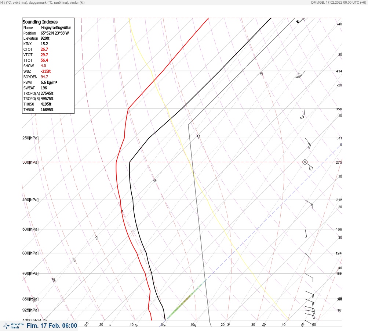Click the SHOW index value 4.0
This screenshot has width=368, height=331.
pos(43,66)
